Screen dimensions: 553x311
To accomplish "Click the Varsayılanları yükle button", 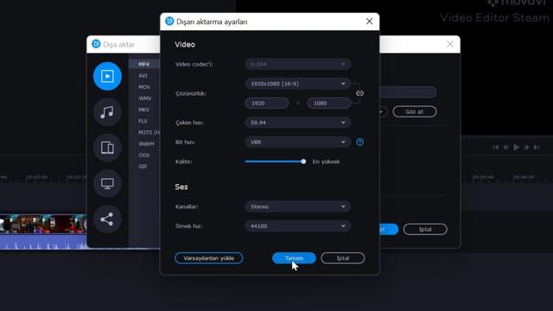I will coord(209,258).
